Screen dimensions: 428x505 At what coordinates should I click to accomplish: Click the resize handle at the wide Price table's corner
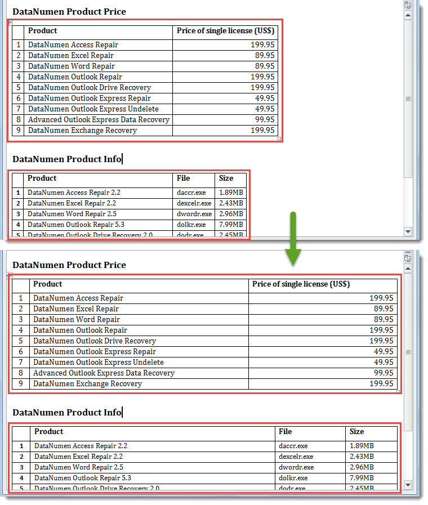click(399, 391)
